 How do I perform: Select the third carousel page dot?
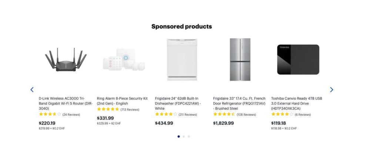tap(188, 136)
